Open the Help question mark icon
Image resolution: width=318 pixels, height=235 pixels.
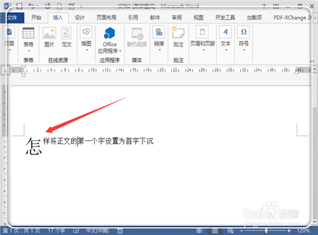coord(264,6)
